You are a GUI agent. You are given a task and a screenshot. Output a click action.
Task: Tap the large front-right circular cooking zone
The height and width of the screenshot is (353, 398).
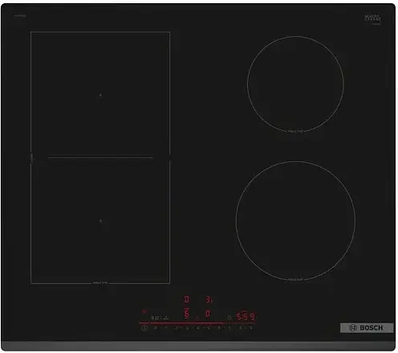(x=295, y=221)
